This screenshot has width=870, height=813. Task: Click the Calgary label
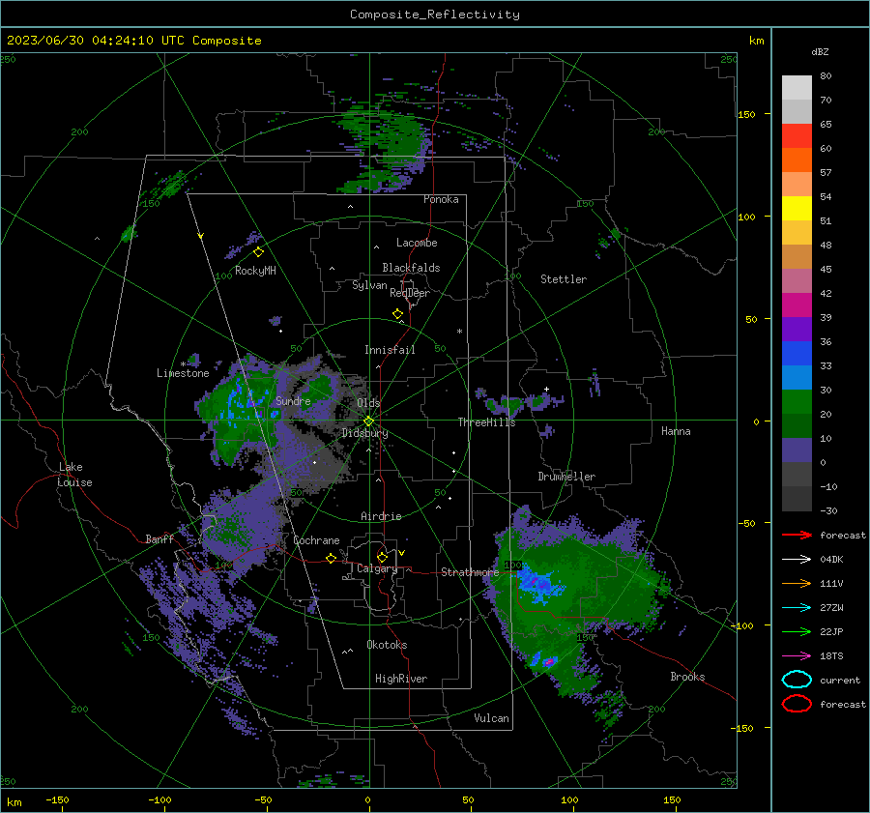[x=377, y=568]
